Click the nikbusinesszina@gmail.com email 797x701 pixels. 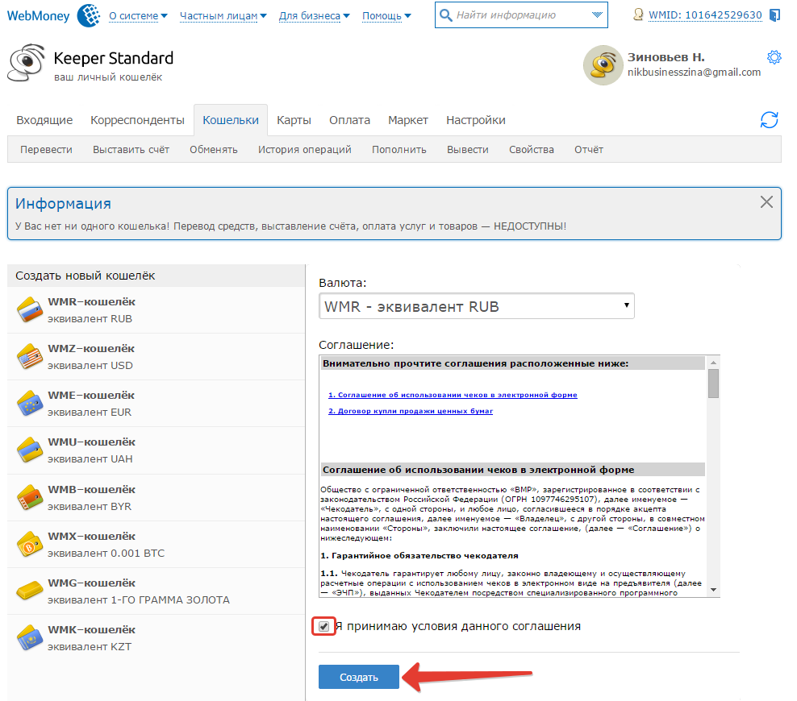coord(694,72)
